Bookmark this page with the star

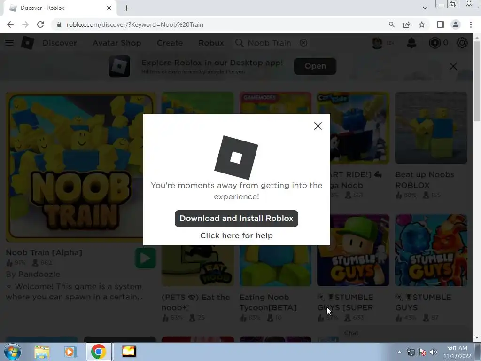422,24
